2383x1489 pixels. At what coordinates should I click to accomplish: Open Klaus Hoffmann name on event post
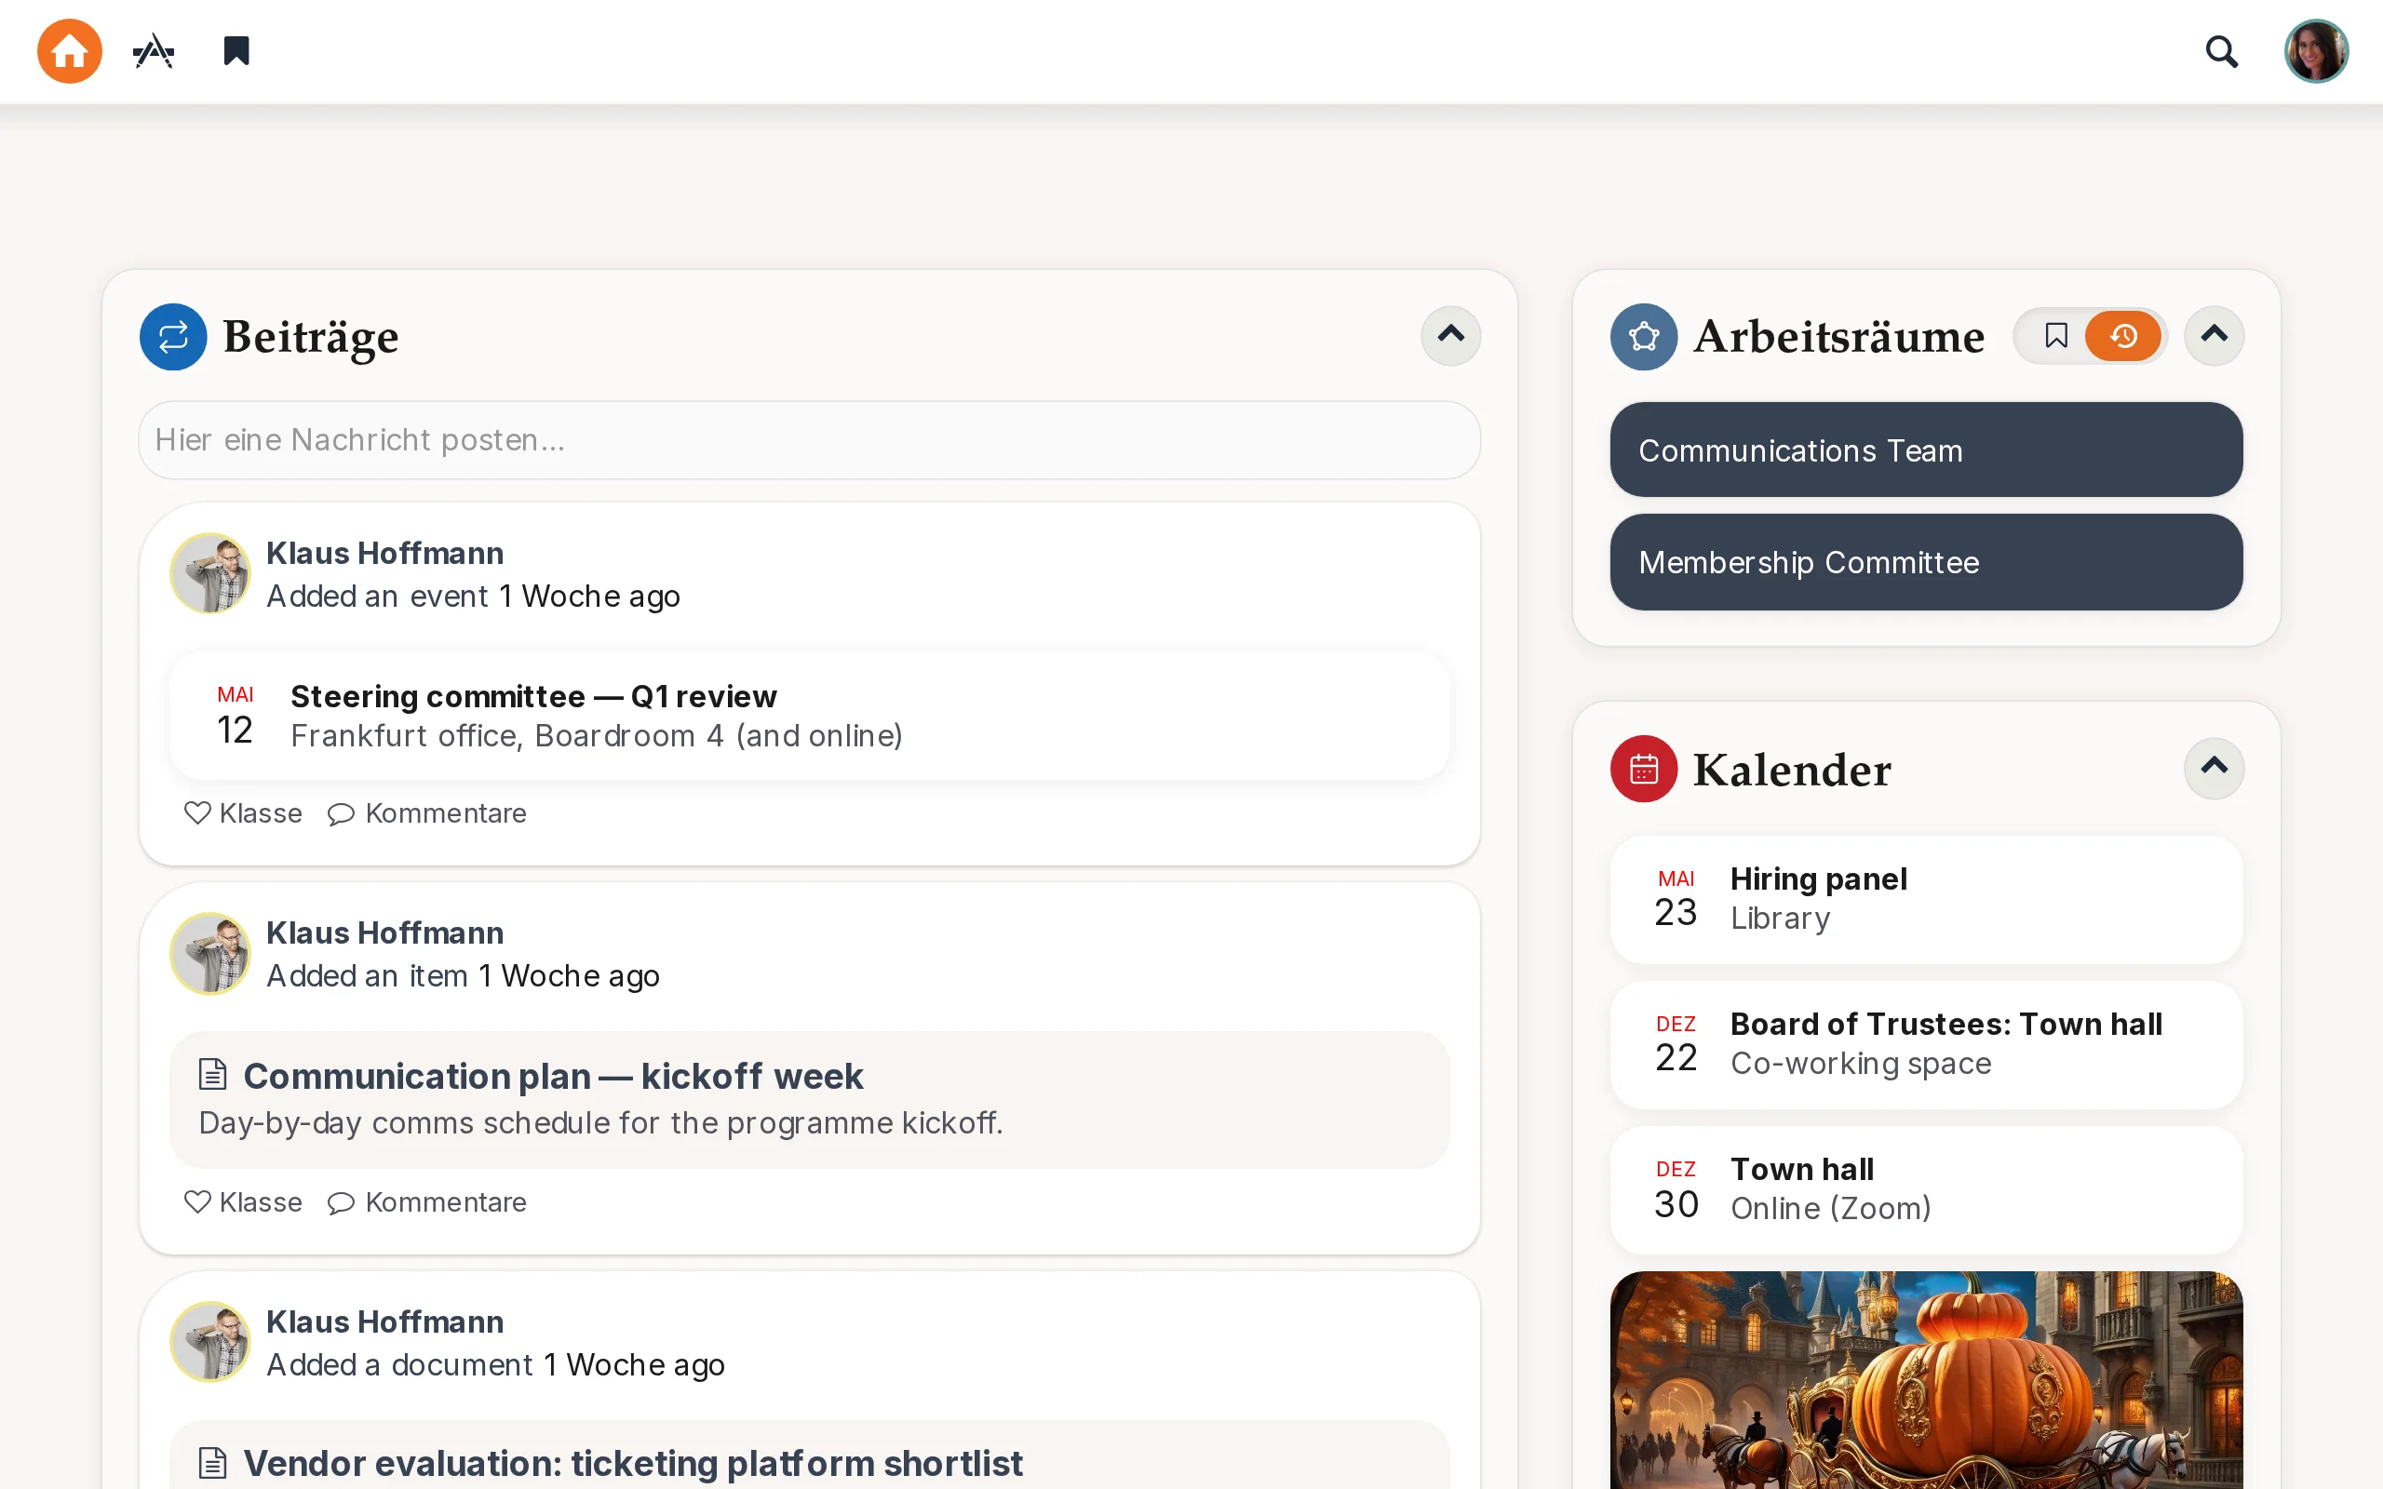point(385,554)
